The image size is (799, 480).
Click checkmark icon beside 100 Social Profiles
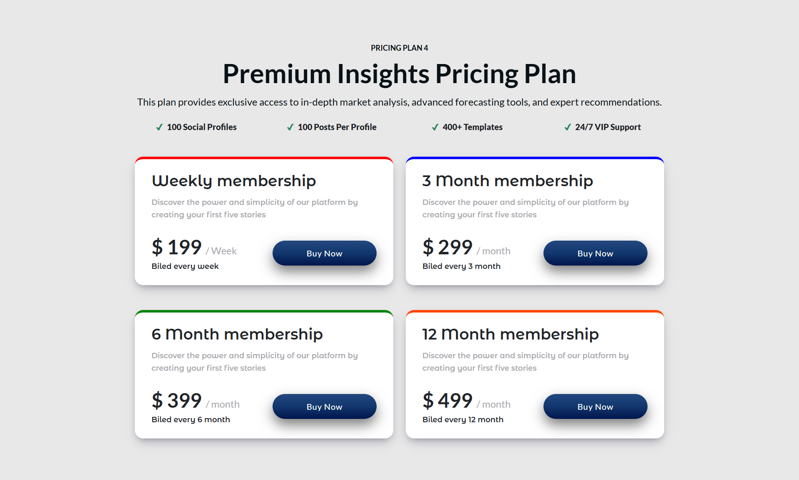(x=159, y=127)
